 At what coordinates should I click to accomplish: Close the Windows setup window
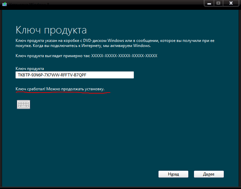231,3
